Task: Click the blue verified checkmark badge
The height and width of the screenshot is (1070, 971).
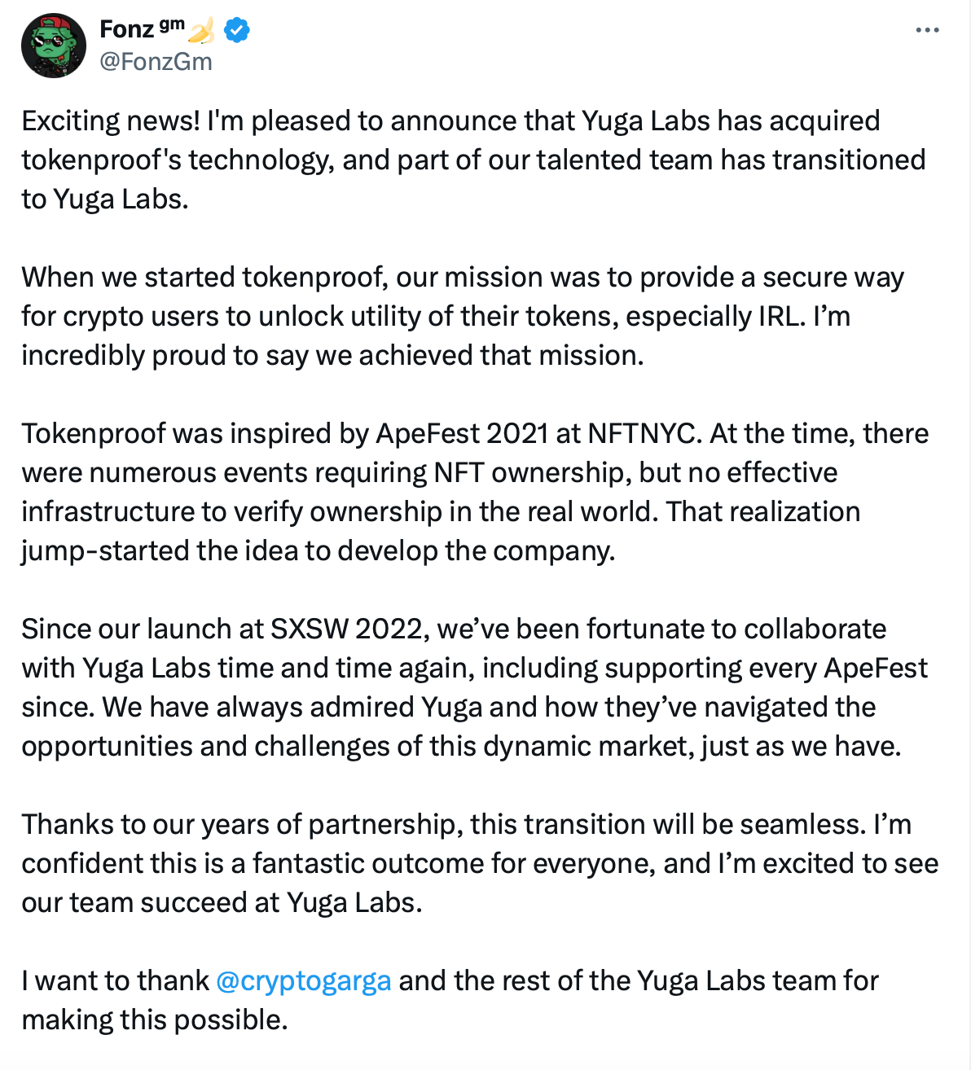Action: (x=236, y=30)
